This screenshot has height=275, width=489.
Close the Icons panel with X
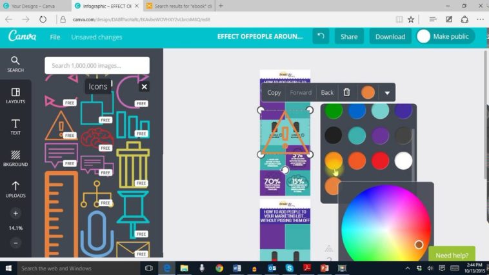(x=144, y=87)
